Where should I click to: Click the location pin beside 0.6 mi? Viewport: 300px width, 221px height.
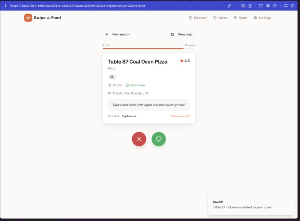(110, 85)
